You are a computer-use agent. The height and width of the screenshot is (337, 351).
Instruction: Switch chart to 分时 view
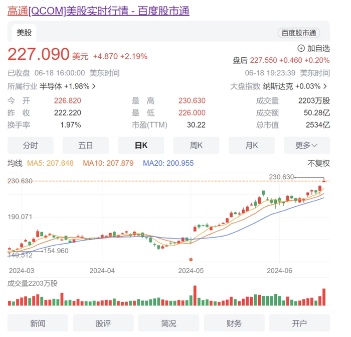[31, 145]
